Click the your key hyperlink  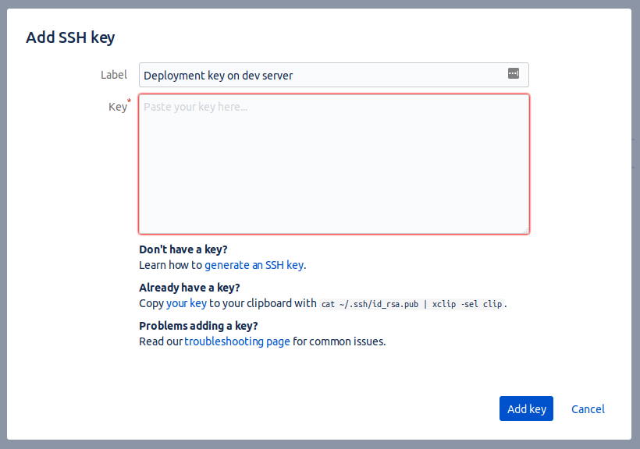coord(187,302)
